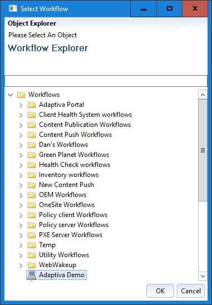
Task: Expand the OneSite Workflows node
Action: 21,205
